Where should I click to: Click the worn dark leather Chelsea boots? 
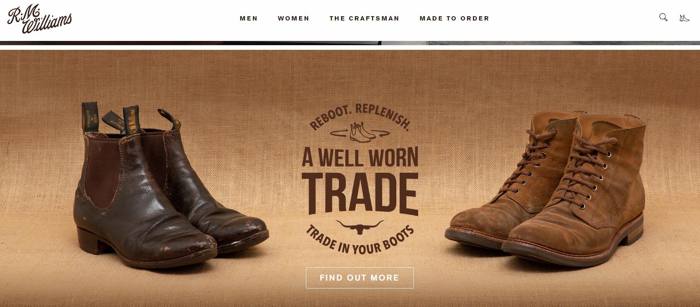tap(170, 185)
